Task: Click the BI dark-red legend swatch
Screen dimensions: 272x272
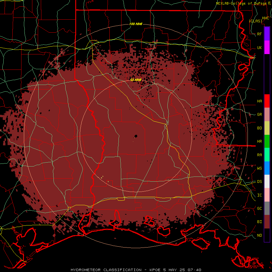Action: [267, 222]
